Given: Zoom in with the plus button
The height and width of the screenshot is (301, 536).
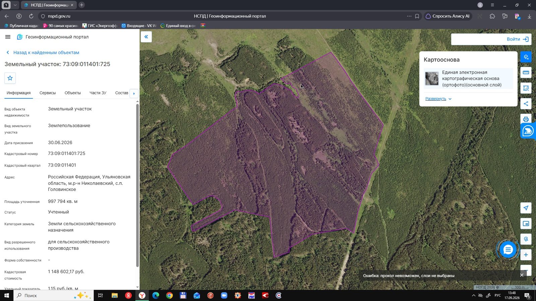Looking at the screenshot, I should click(x=526, y=255).
